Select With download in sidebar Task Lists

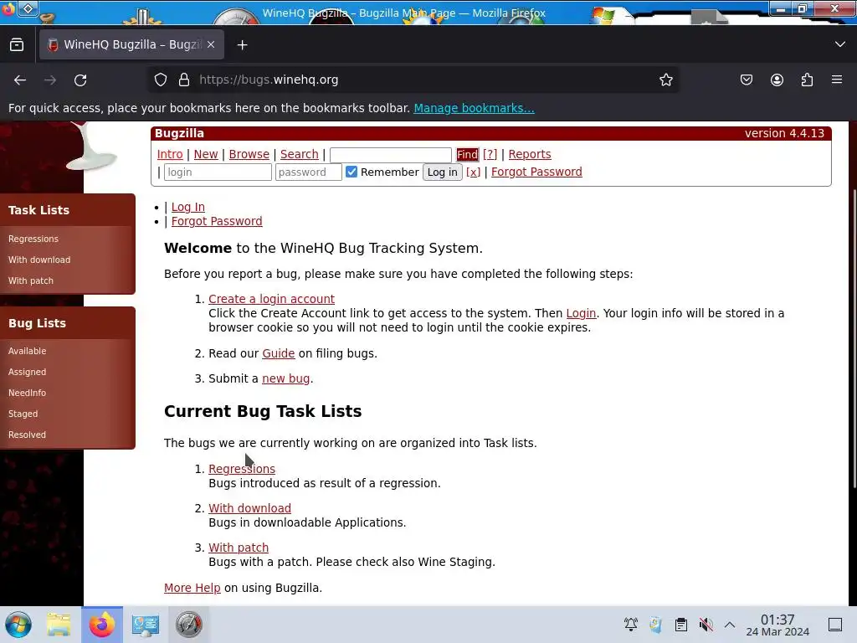click(39, 260)
